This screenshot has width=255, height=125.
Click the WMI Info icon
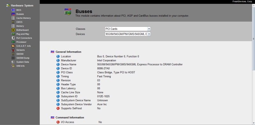click(13, 66)
